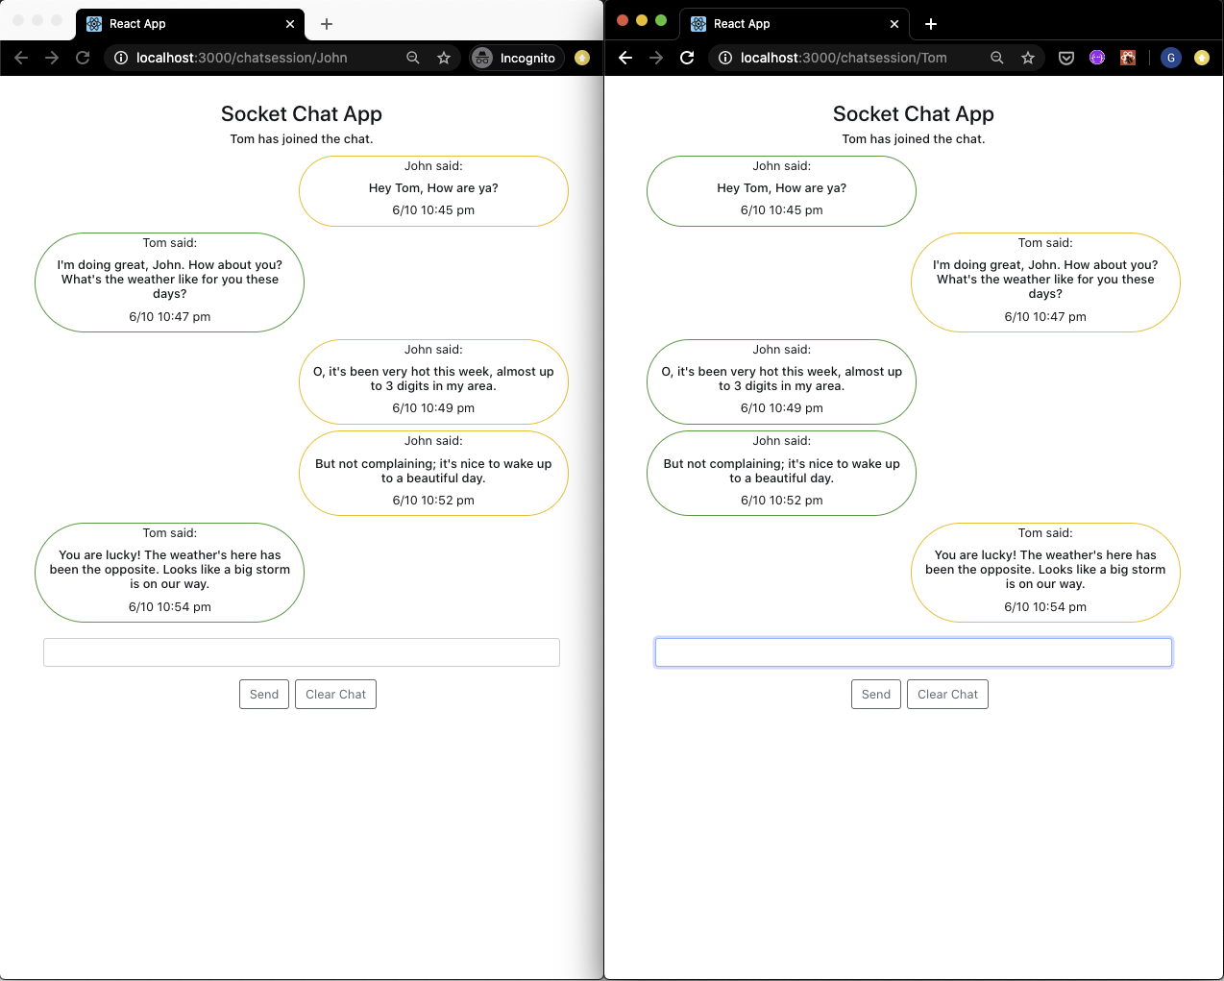Clear the chat in Tom's window

[947, 695]
